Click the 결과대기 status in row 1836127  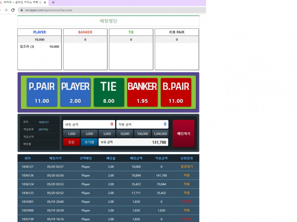click(x=187, y=167)
